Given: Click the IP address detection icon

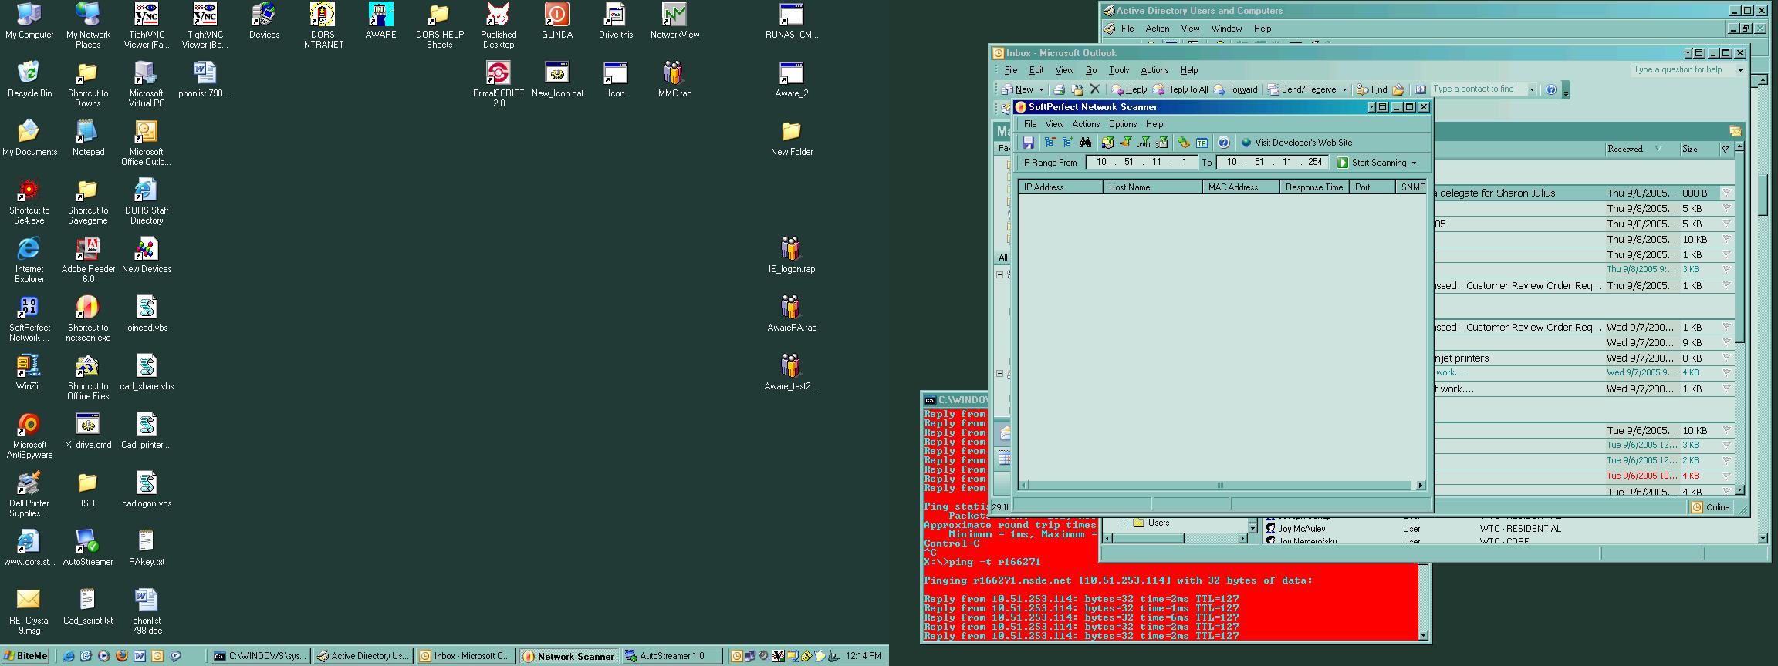Looking at the screenshot, I should tap(1202, 143).
